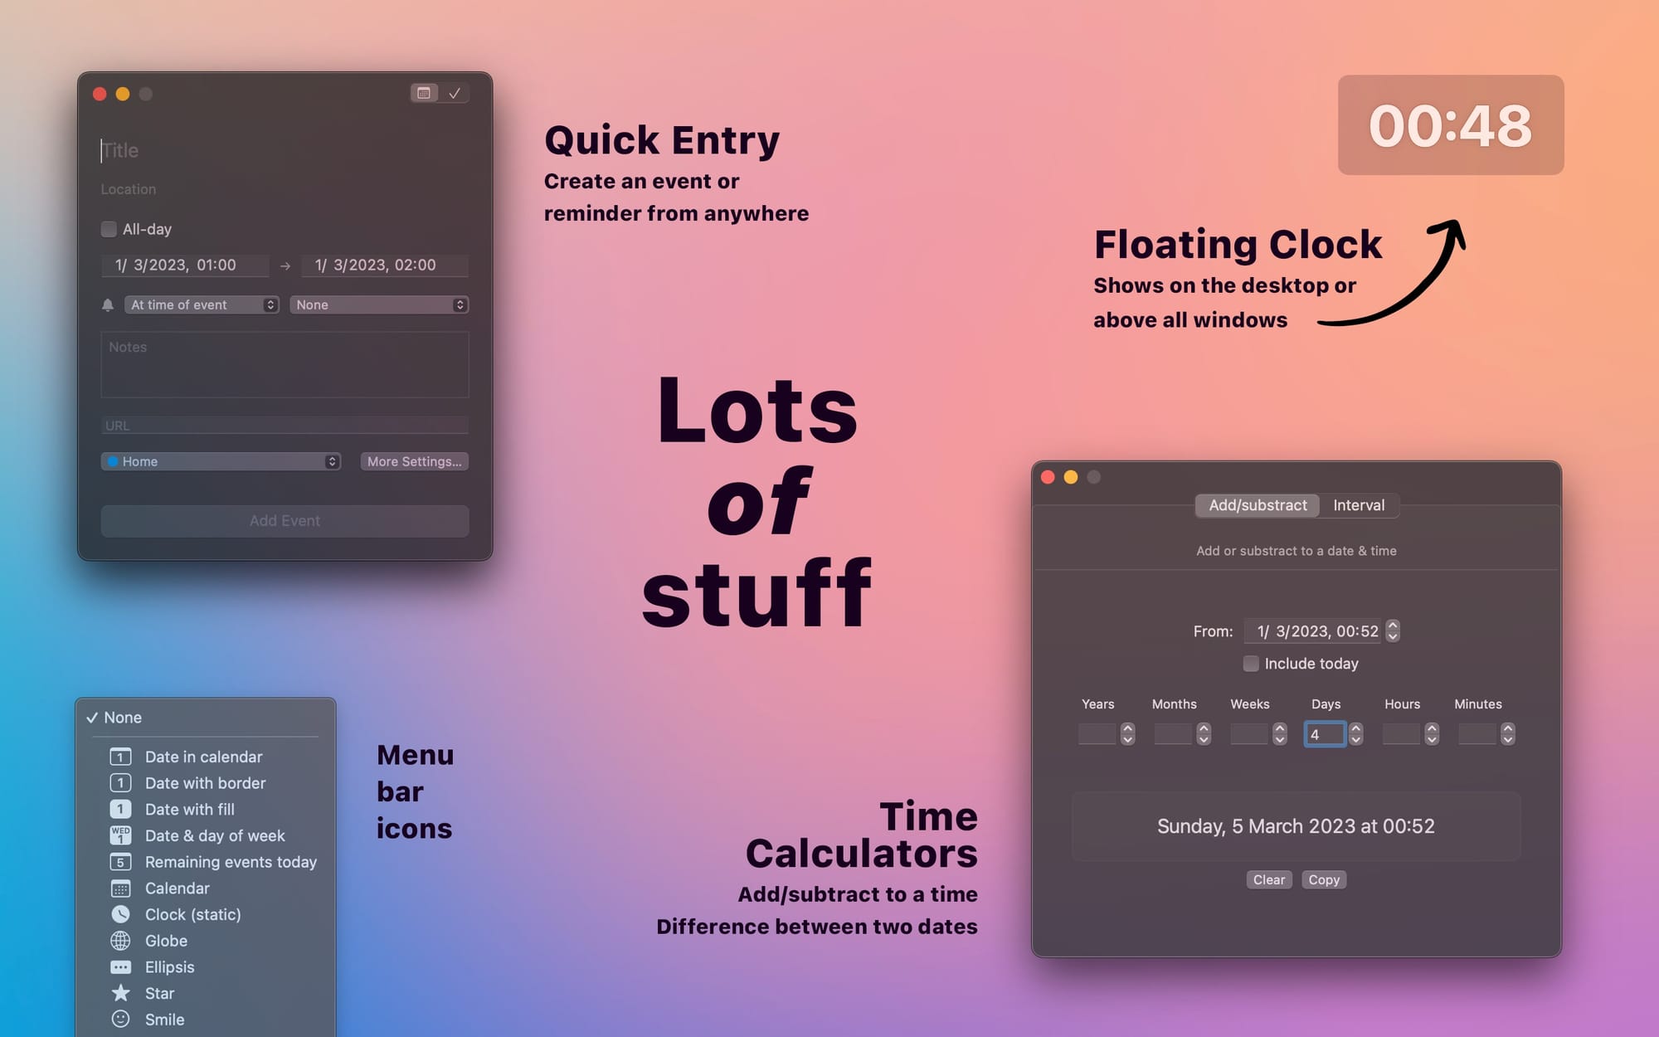Image resolution: width=1659 pixels, height=1037 pixels.
Task: Select the Add/substract tab
Action: coord(1258,505)
